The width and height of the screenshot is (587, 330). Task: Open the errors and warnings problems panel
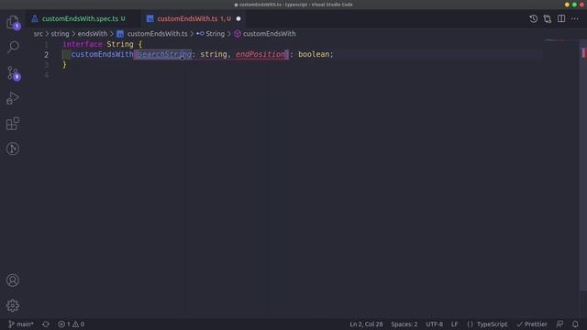point(72,324)
